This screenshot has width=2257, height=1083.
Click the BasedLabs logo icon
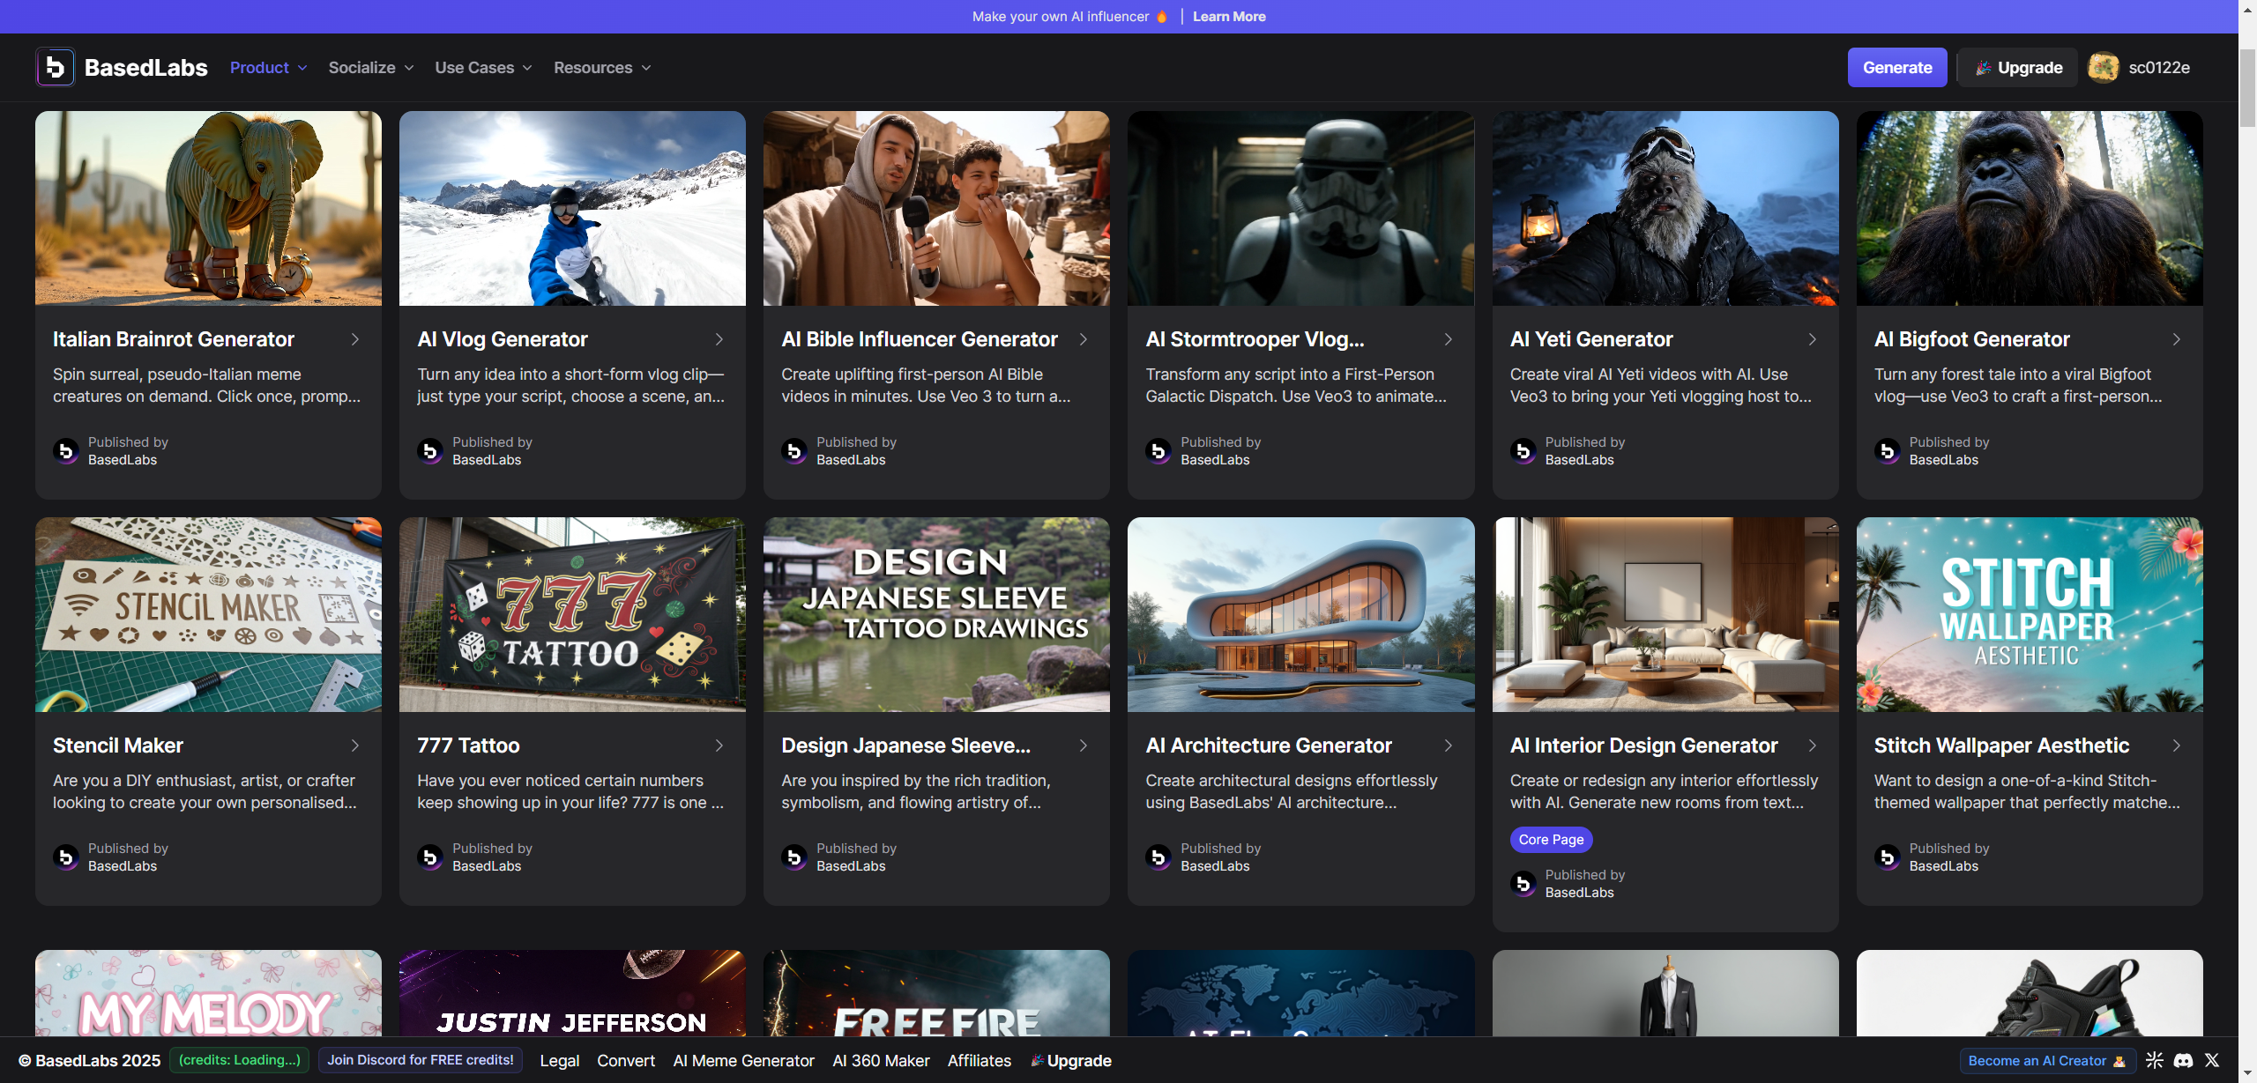pyautogui.click(x=56, y=67)
